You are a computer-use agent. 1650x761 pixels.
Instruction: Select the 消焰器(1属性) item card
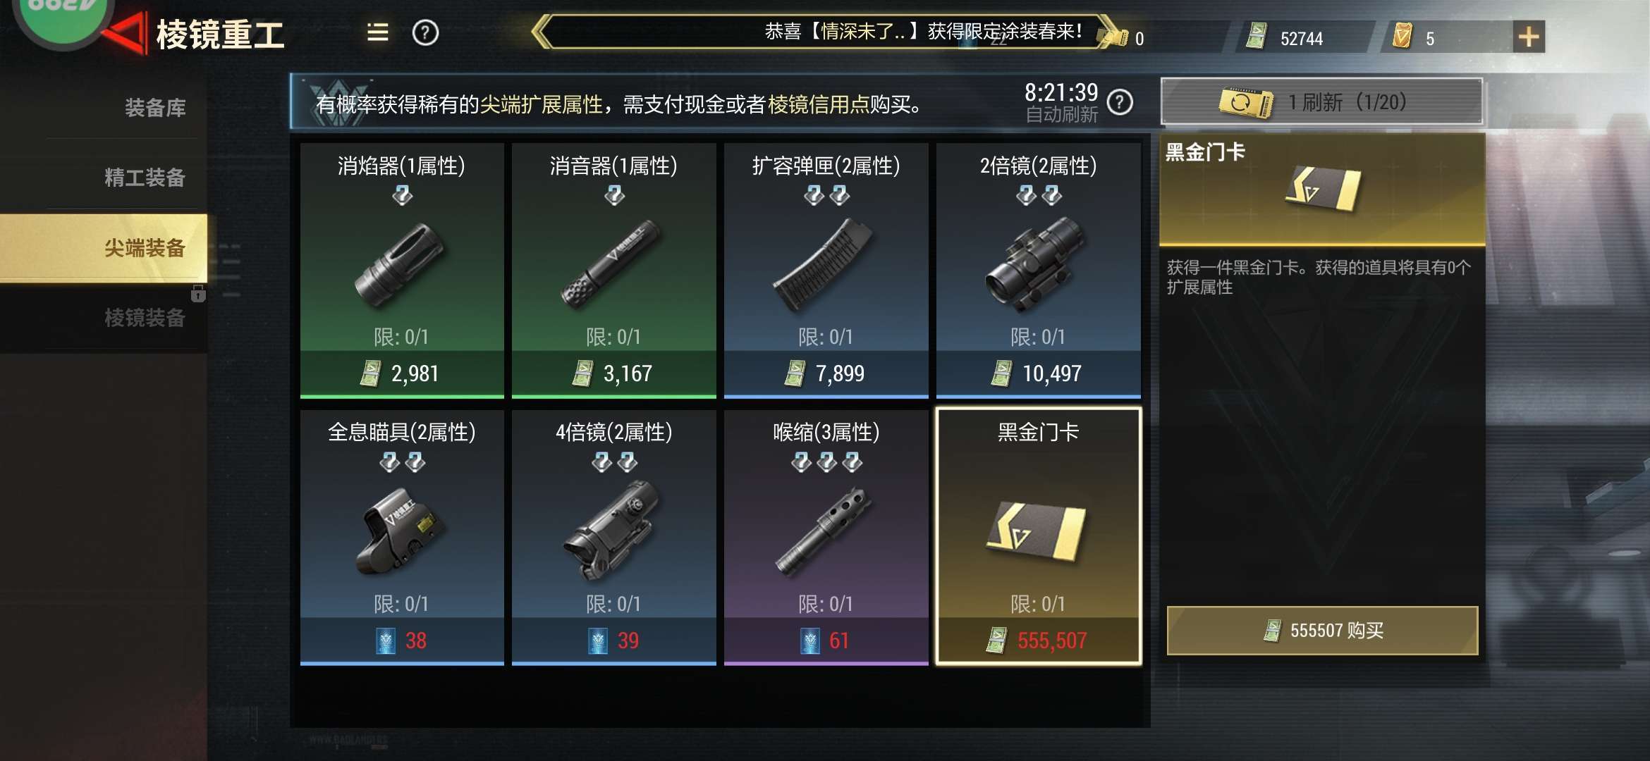pyautogui.click(x=402, y=271)
